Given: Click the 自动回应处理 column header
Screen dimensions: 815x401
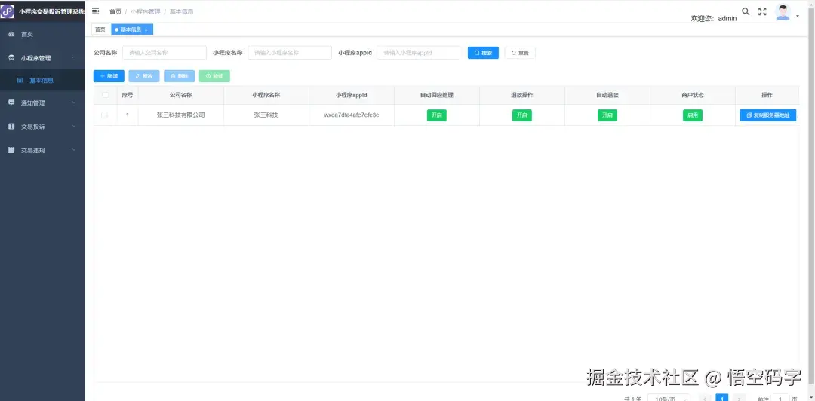Looking at the screenshot, I should click(437, 95).
